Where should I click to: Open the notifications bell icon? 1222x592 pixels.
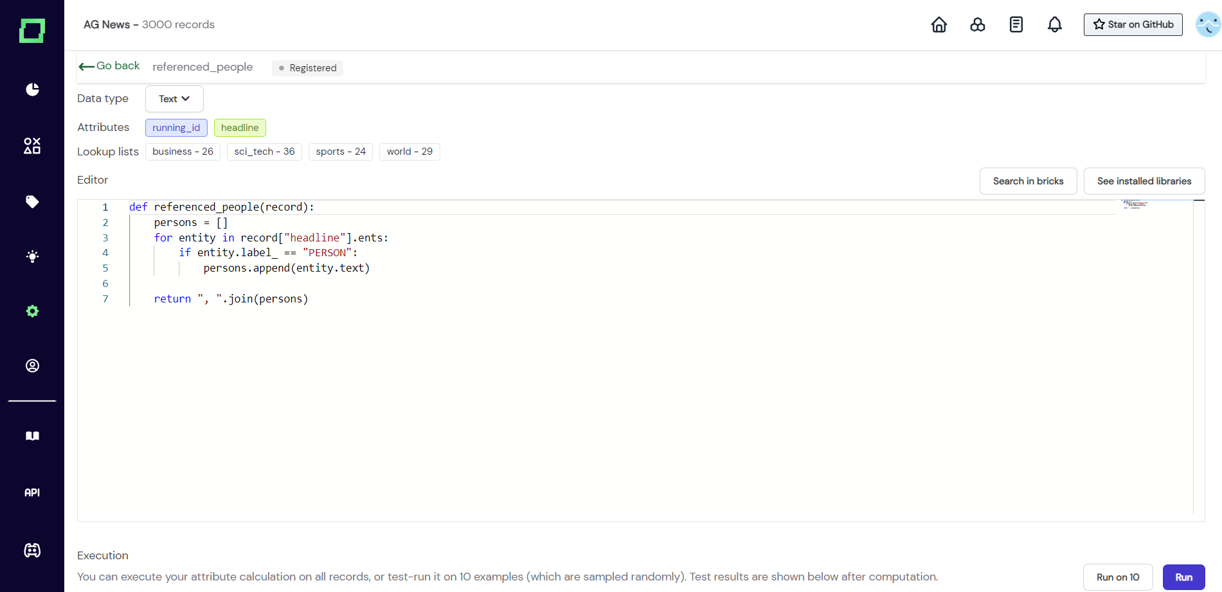tap(1055, 24)
